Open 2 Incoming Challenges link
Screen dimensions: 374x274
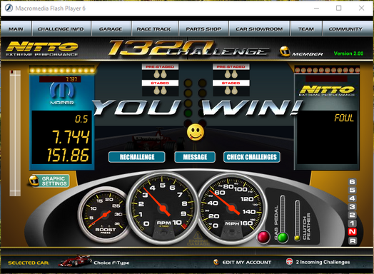[x=323, y=262]
